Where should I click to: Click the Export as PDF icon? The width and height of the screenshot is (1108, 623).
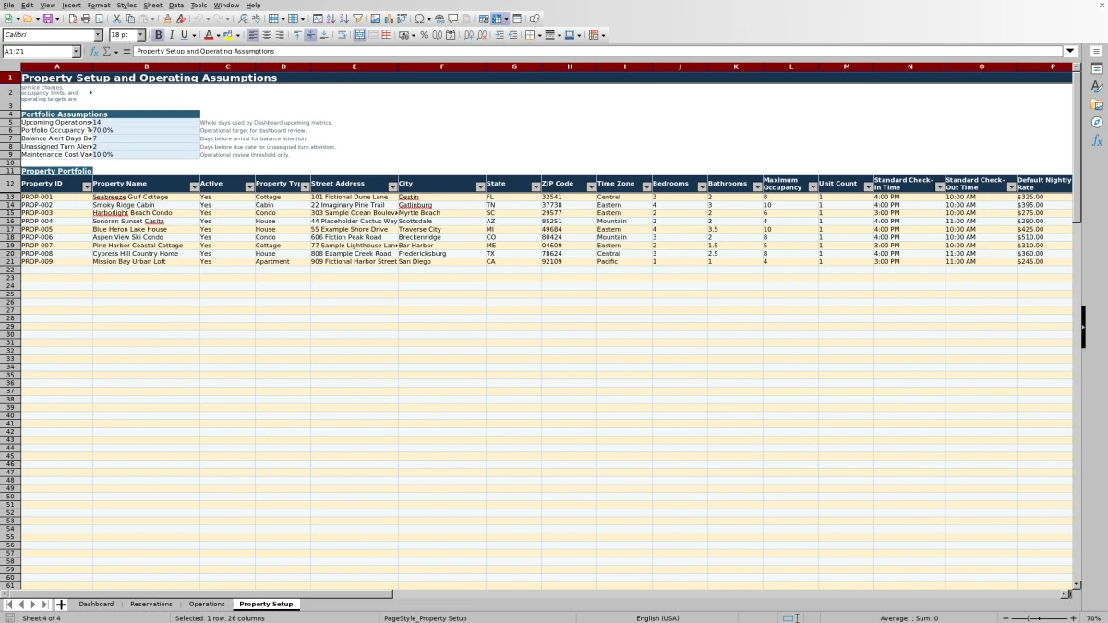pos(73,18)
